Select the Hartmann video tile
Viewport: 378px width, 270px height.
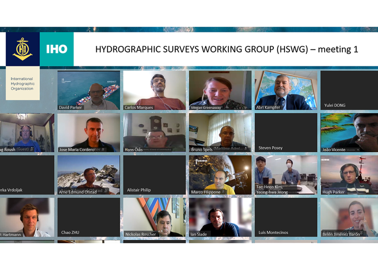27,218
